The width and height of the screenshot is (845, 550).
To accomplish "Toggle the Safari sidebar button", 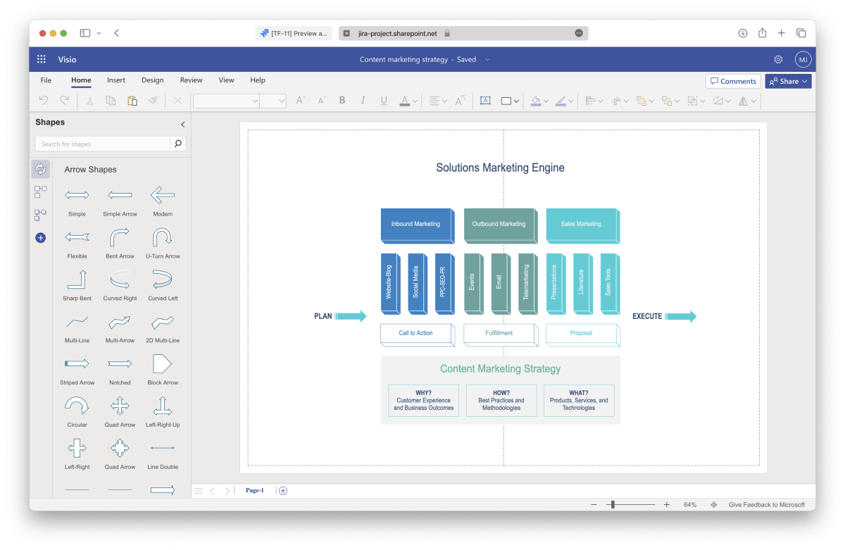I will coord(85,33).
